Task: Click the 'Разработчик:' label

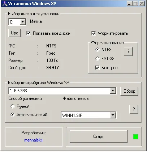Action: tap(34, 133)
